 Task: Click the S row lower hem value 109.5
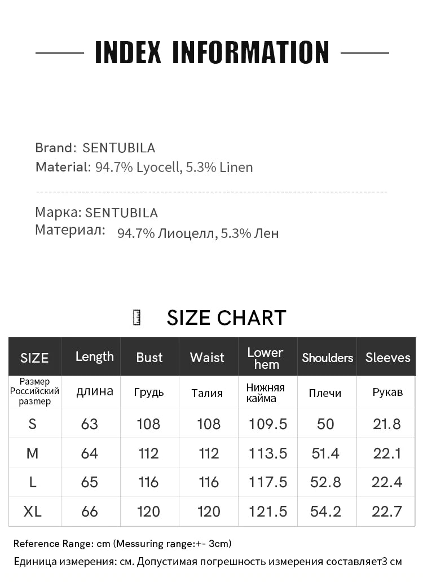(x=268, y=424)
